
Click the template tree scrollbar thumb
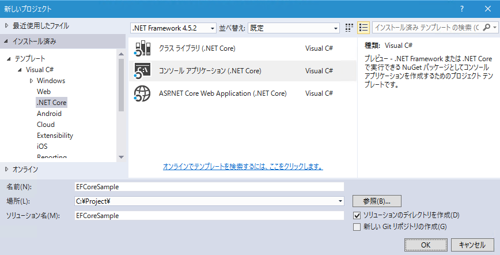click(x=121, y=85)
